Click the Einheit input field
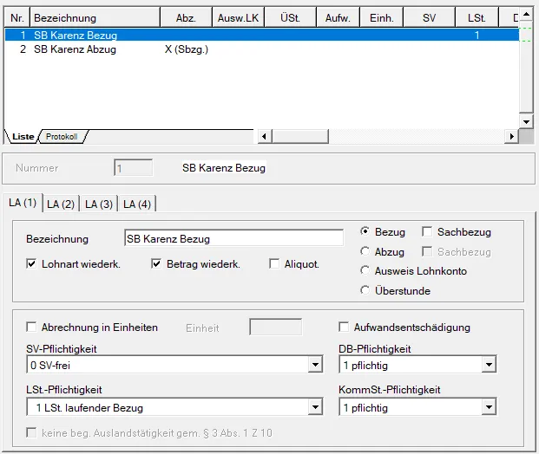 pos(276,327)
